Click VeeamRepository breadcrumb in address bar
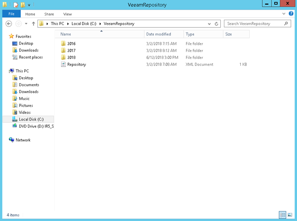Image resolution: width=297 pixels, height=221 pixels. click(x=119, y=24)
